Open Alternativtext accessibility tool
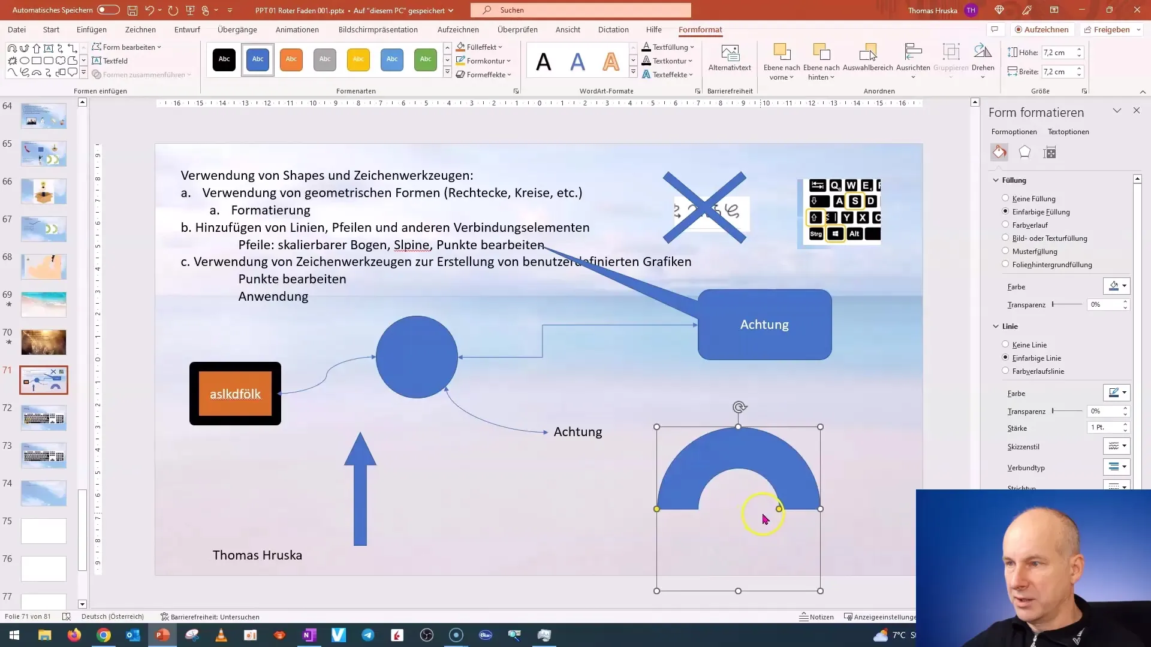Viewport: 1151px width, 647px height. pos(730,58)
